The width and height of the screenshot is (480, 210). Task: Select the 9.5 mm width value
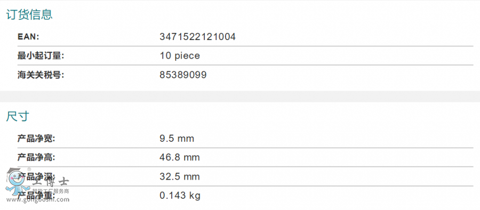177,139
